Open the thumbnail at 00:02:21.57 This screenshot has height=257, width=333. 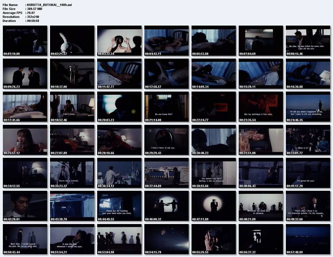pyautogui.click(x=72, y=41)
